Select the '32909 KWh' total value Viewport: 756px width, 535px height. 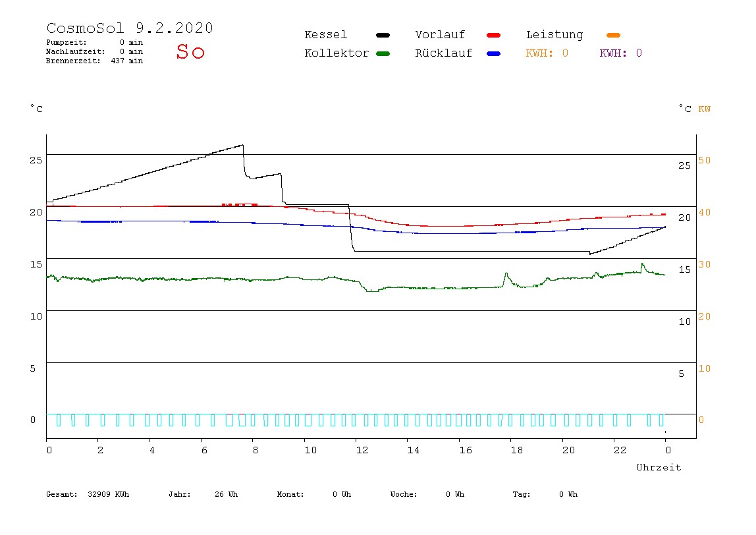tap(109, 494)
